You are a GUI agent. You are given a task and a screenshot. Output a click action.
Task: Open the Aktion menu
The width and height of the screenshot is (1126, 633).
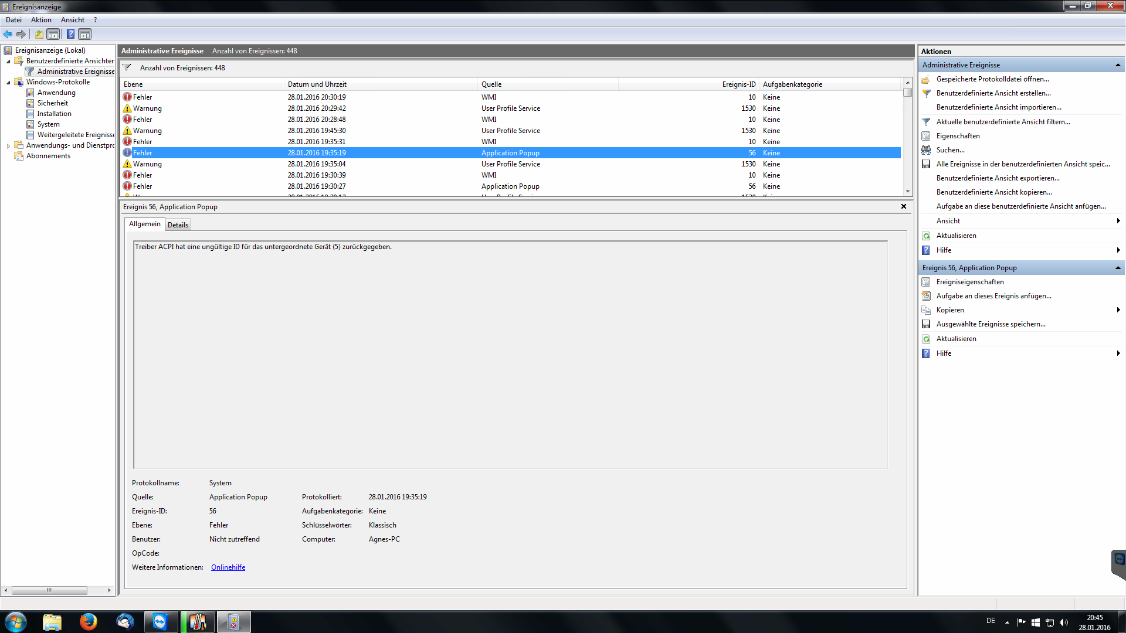point(41,20)
